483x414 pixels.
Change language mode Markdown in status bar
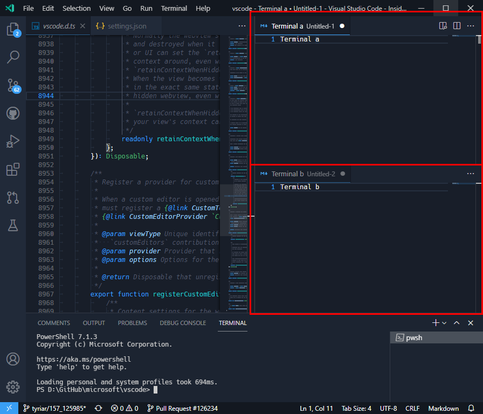click(443, 409)
